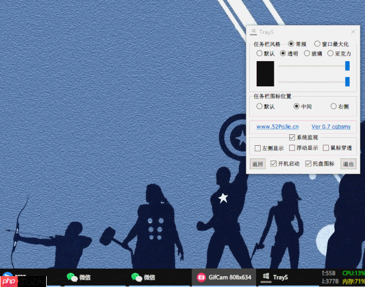Click the lower slider handle
Viewport: 365px width, 287px height.
point(347,82)
